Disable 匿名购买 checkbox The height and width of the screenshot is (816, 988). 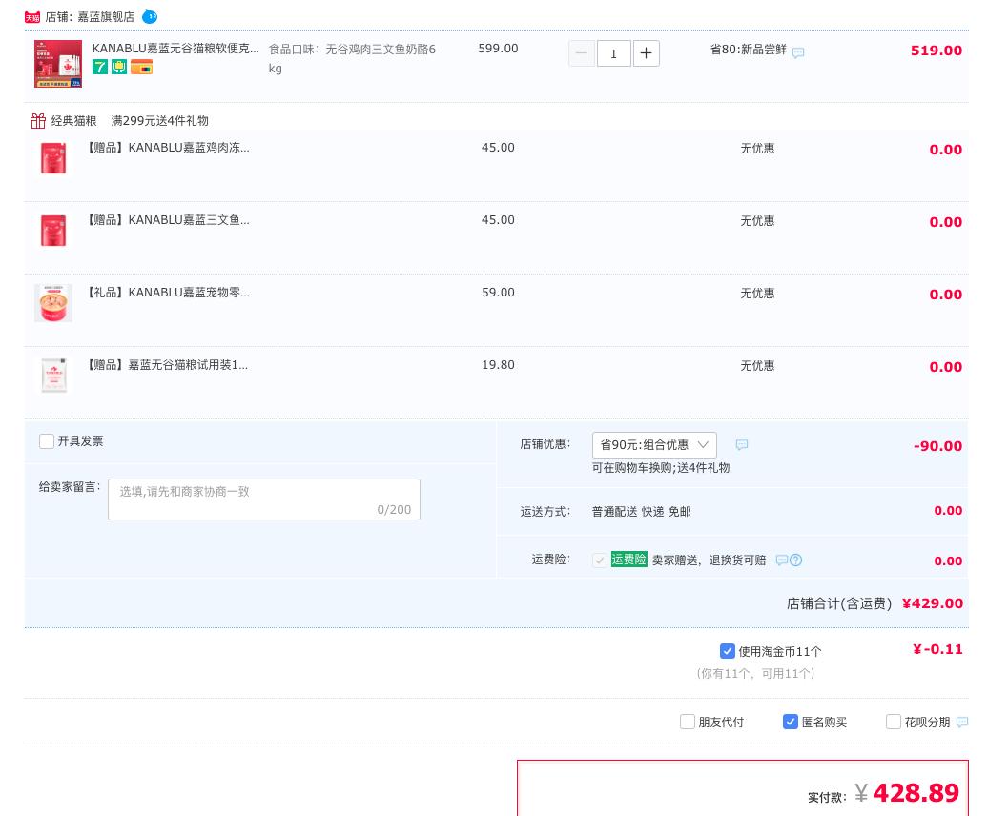click(791, 722)
